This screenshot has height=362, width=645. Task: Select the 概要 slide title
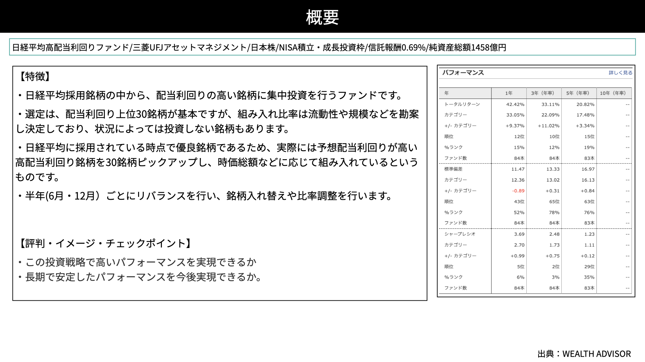(322, 17)
